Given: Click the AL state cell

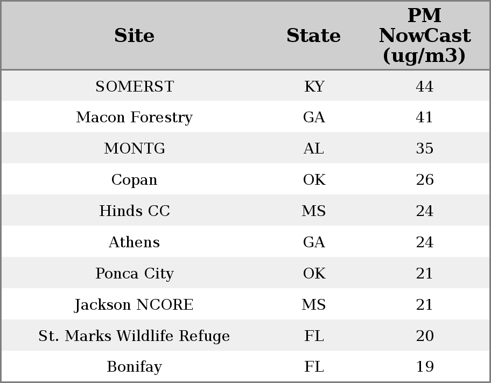Looking at the screenshot, I should tap(314, 149).
